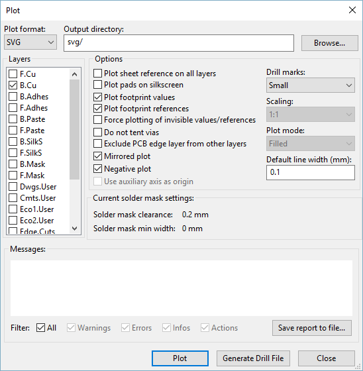Open the Plot format SVG dropdown

(30, 42)
